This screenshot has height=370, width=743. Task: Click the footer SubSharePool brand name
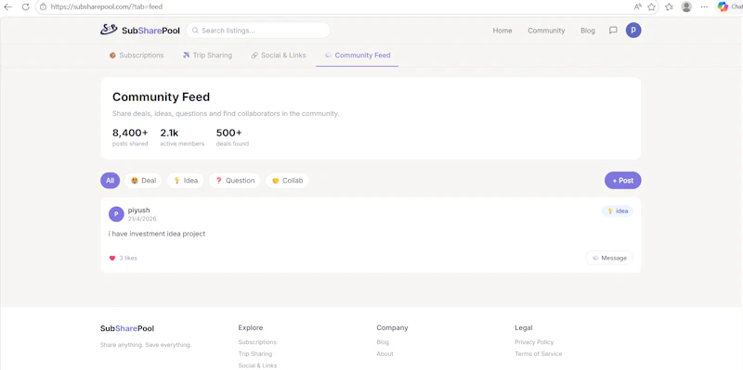tap(127, 328)
